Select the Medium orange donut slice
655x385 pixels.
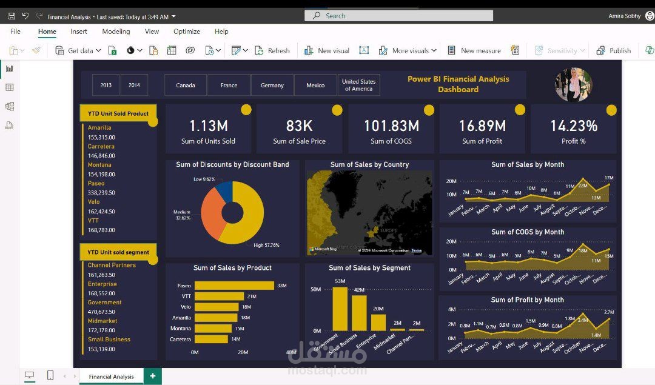click(213, 214)
